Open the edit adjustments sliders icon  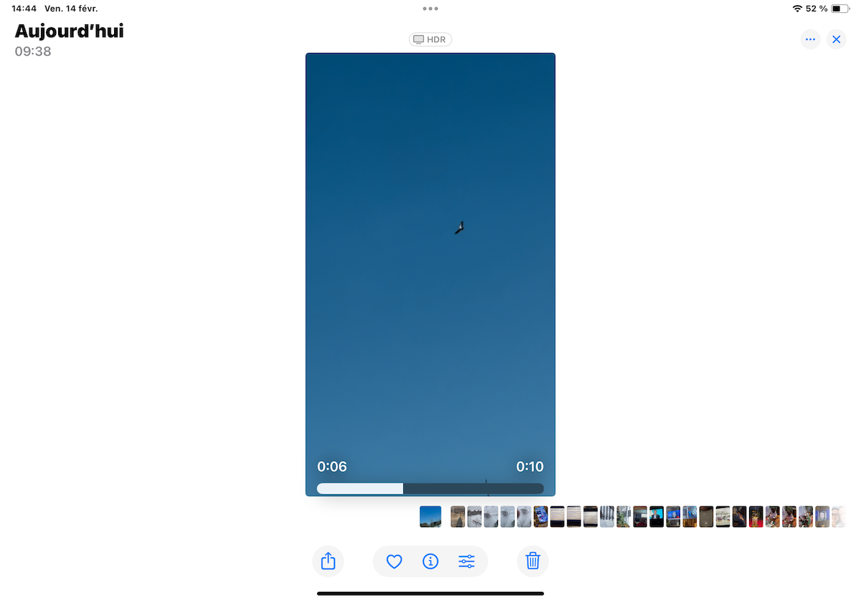466,562
